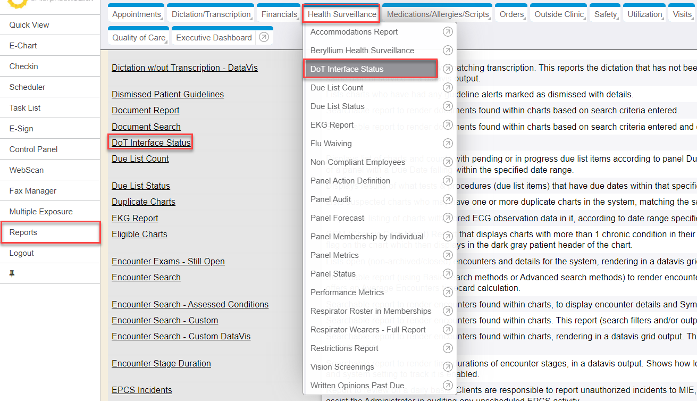Click the pin icon in left sidebar
697x401 pixels.
pyautogui.click(x=12, y=274)
